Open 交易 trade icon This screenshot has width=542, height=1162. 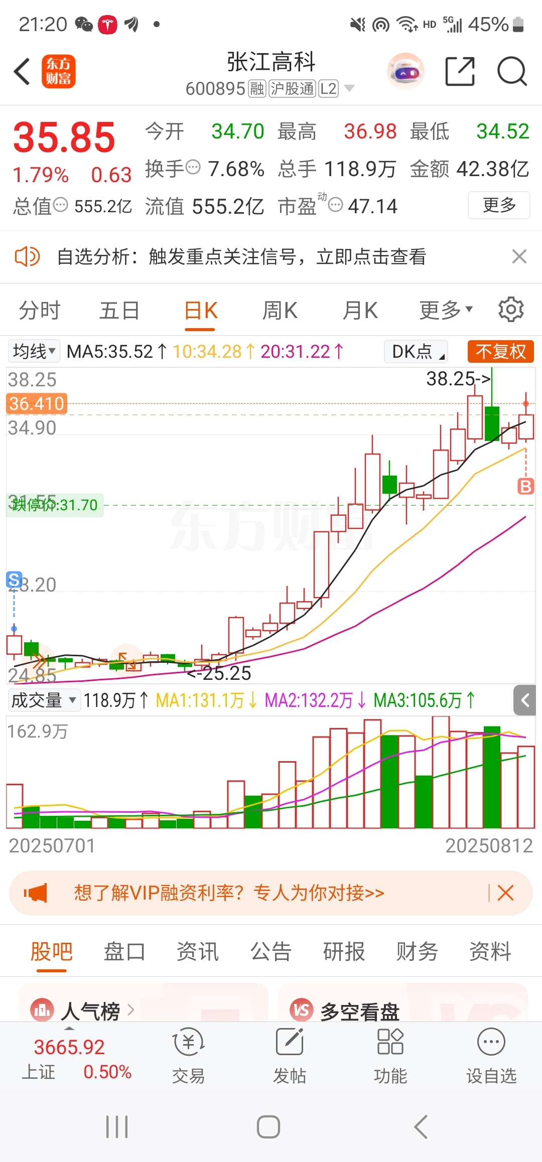coord(189,1056)
